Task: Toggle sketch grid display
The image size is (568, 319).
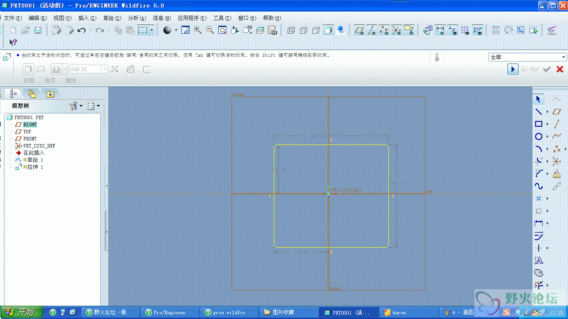Action: [465, 30]
